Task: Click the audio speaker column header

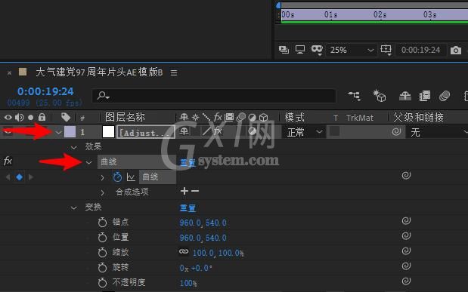Action: 20,118
